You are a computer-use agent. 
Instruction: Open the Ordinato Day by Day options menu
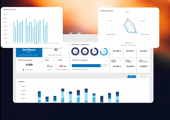tap(59, 9)
